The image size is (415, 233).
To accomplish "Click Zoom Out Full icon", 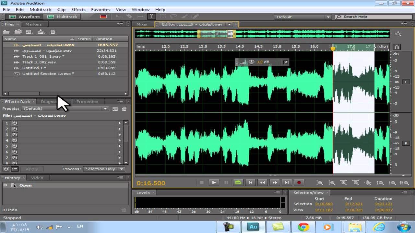I will coord(368,183).
